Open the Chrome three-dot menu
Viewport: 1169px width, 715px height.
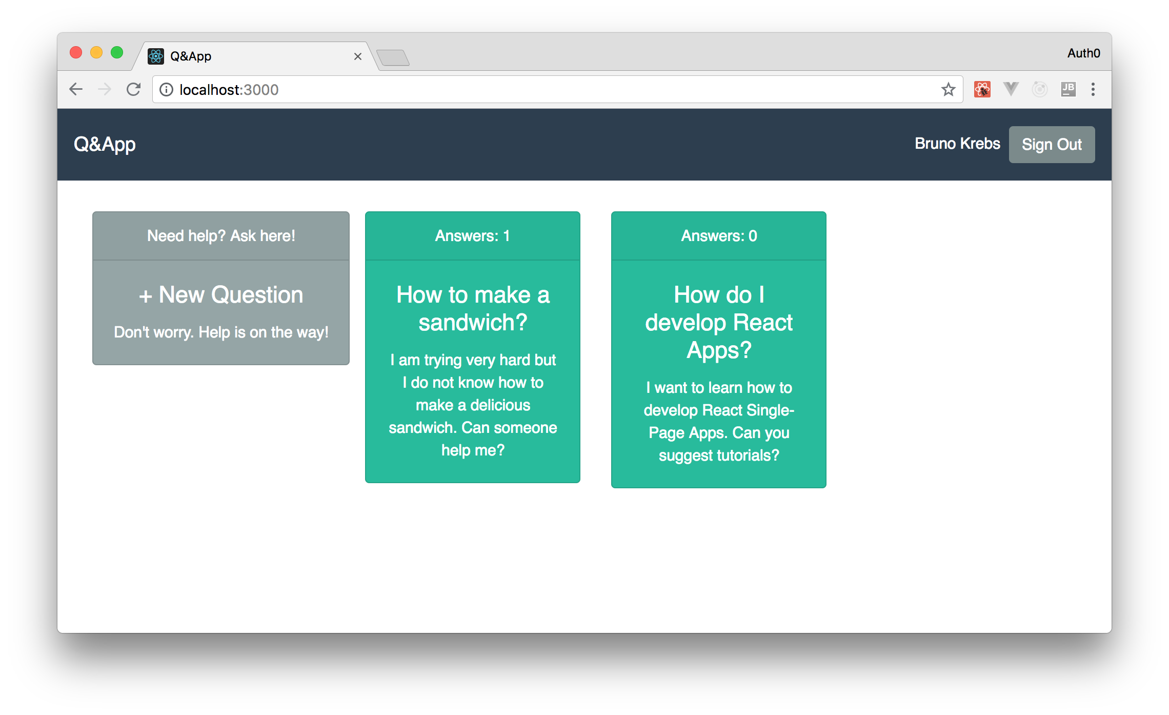(1093, 89)
